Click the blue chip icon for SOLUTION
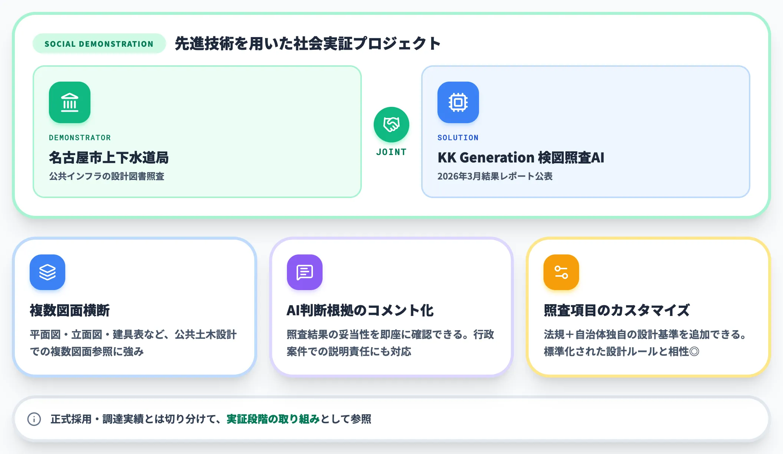Viewport: 783px width, 454px height. [458, 102]
